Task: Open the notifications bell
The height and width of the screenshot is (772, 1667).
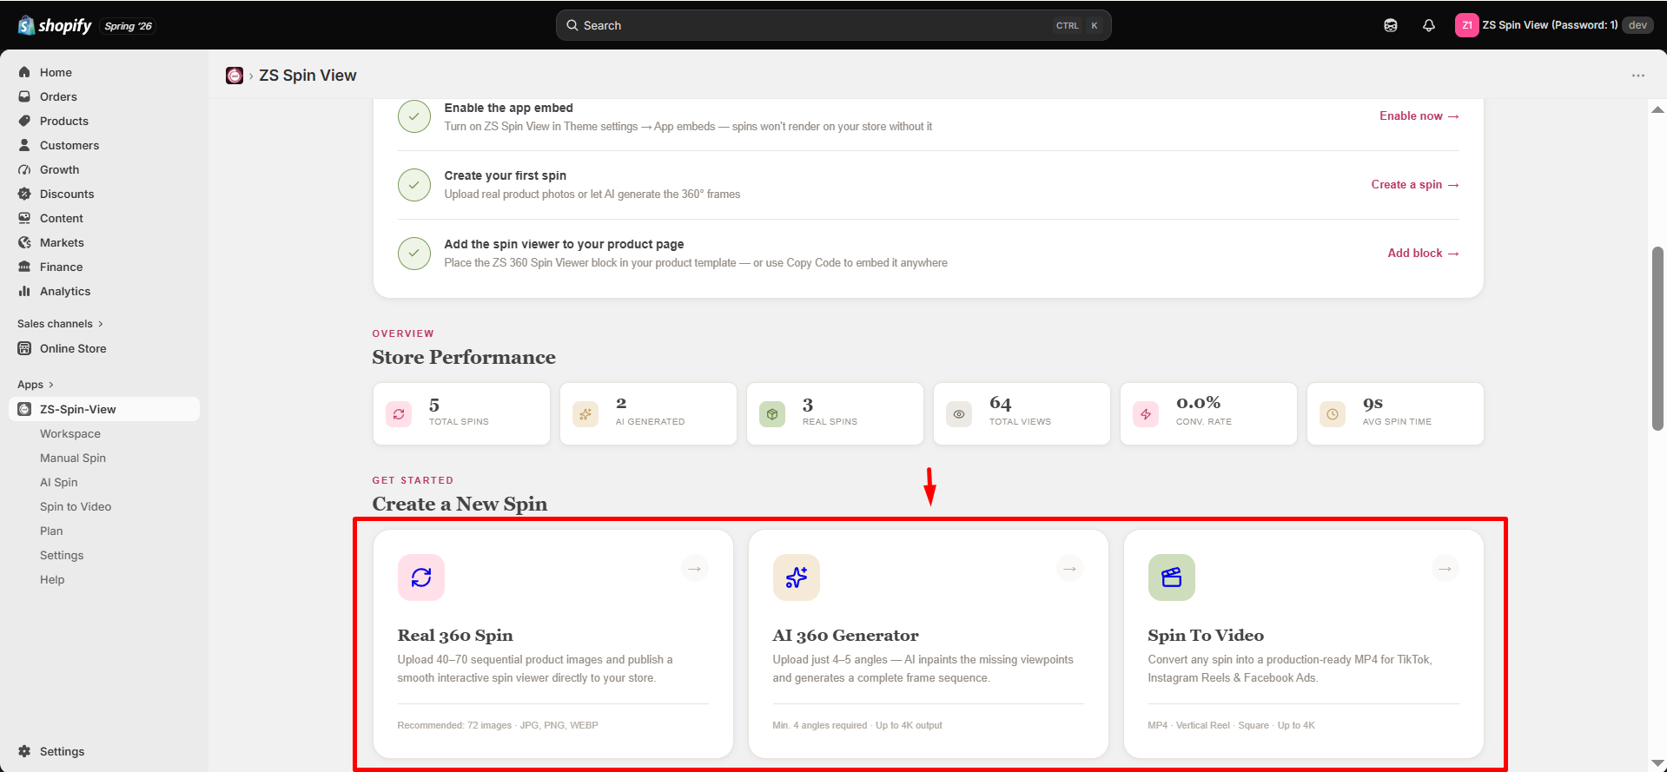Action: point(1429,25)
